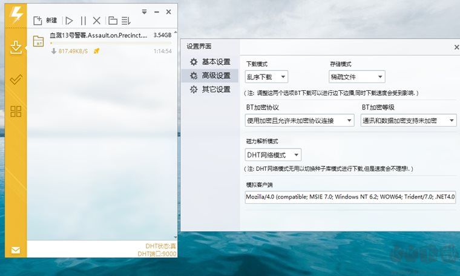460x276 pixels.
Task: Click the BT folder icon of the task
Action: pyautogui.click(x=38, y=41)
